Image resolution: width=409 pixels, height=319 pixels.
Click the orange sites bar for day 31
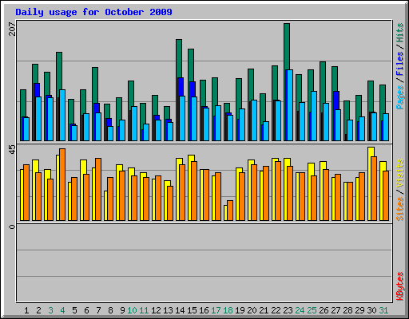pyautogui.click(x=386, y=195)
